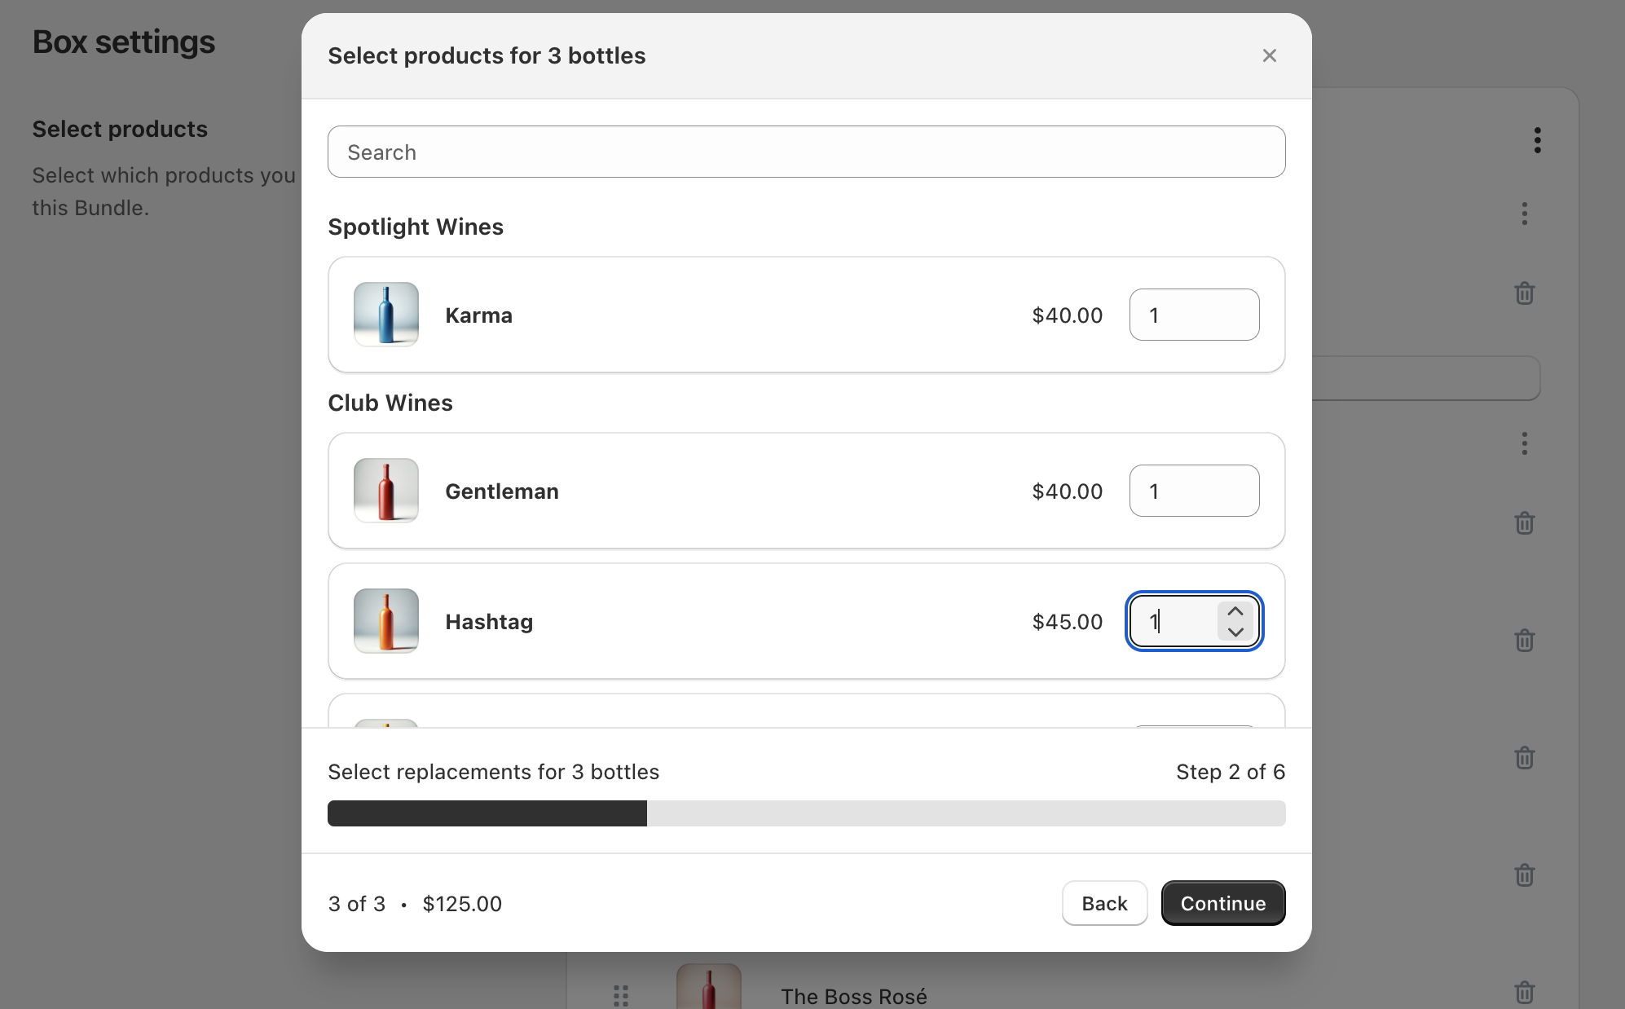Select the Hashtag product name
The height and width of the screenshot is (1009, 1625).
pos(489,622)
